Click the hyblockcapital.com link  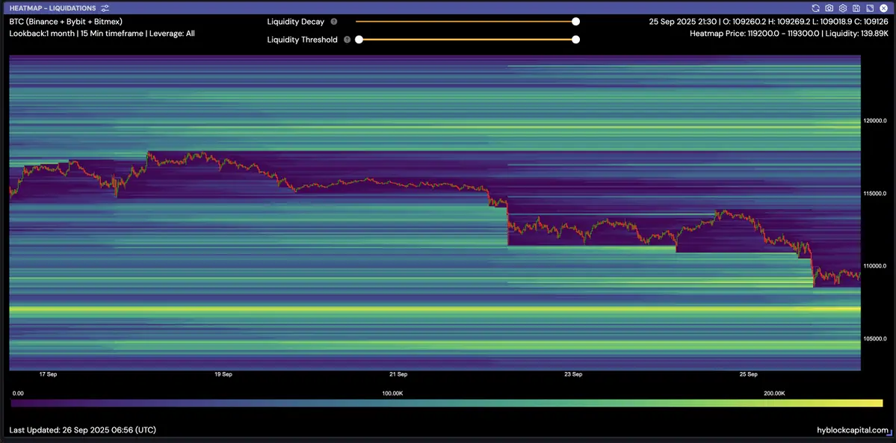853,430
